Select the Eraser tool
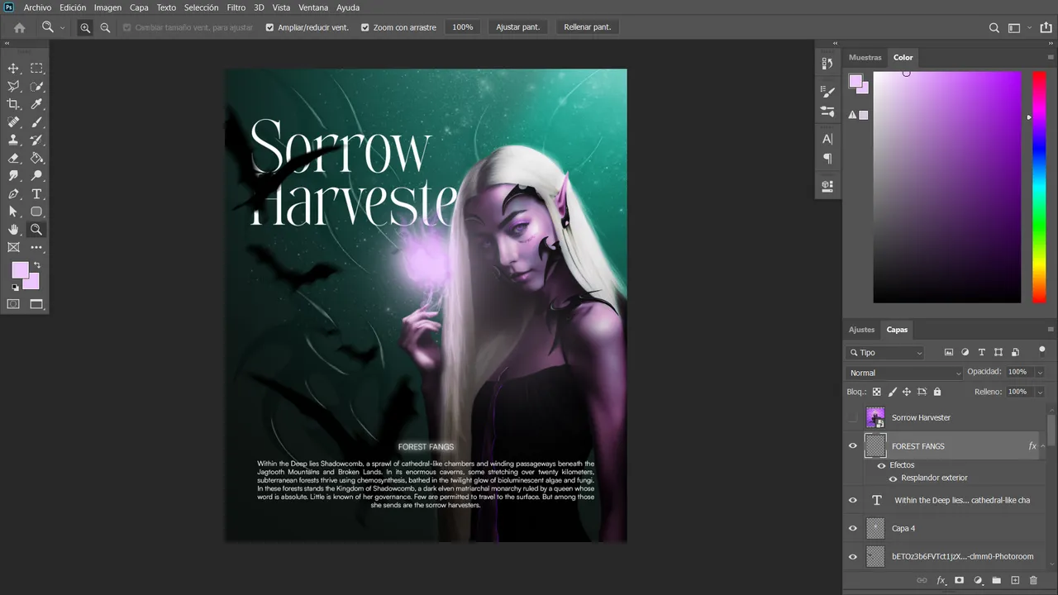 pos(13,158)
